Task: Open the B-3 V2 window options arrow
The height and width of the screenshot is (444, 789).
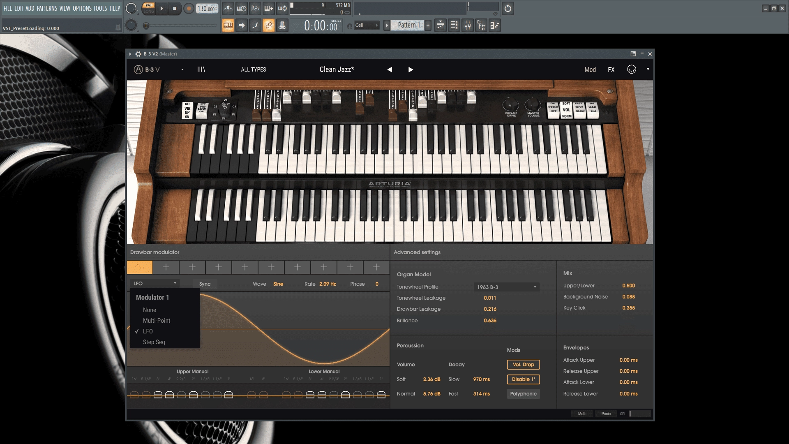Action: 130,54
